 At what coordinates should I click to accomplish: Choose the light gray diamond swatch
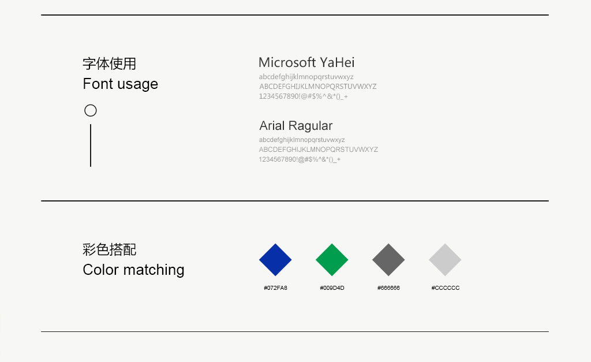[445, 260]
